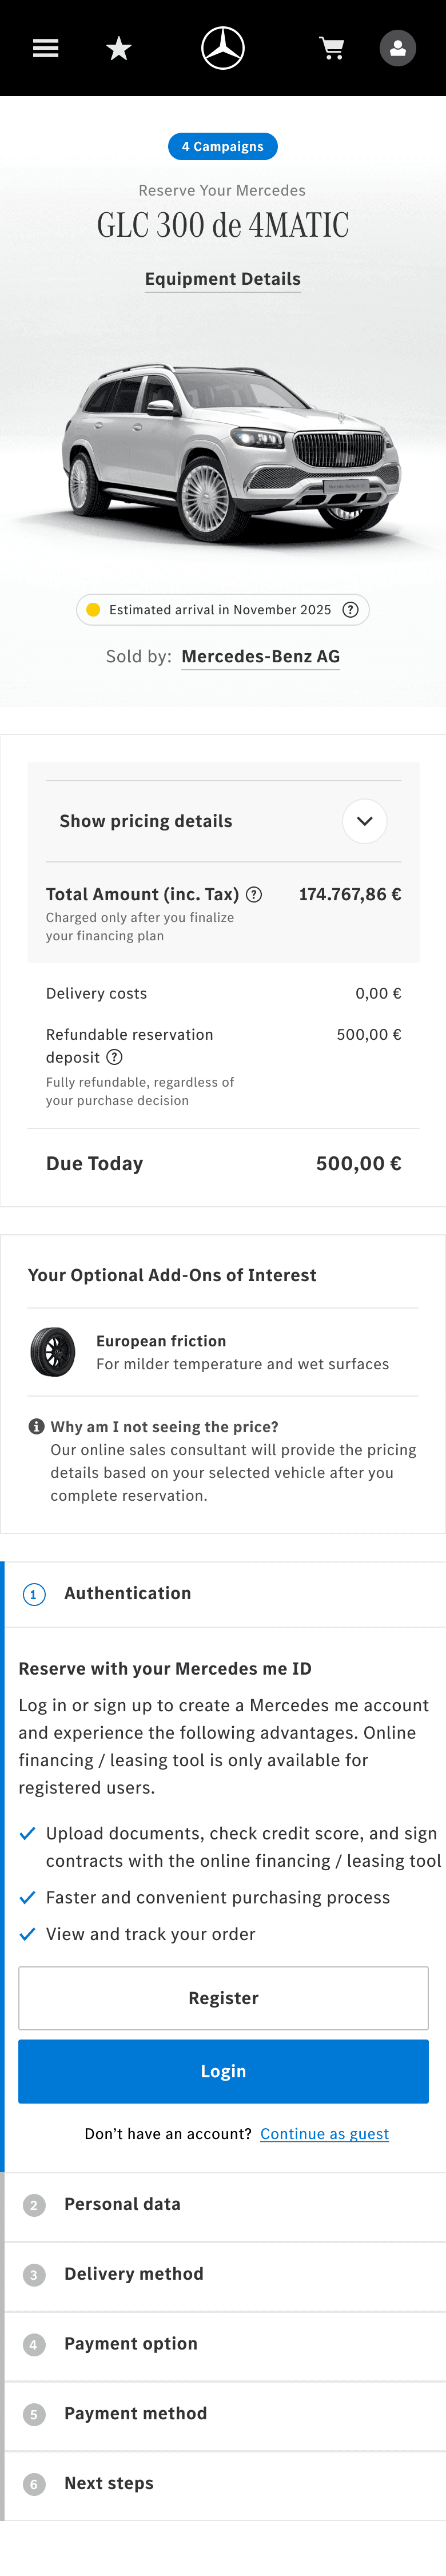Expand the Delivery method step
Image resolution: width=446 pixels, height=2576 pixels.
coord(133,2274)
